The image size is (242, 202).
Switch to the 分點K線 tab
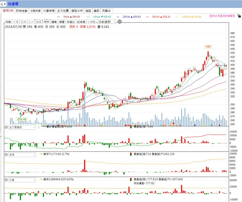point(35,11)
